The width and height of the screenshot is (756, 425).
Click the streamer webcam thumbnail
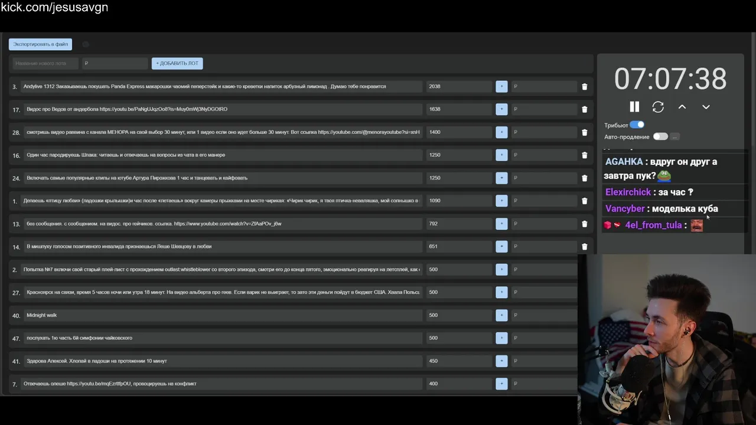tap(667, 339)
